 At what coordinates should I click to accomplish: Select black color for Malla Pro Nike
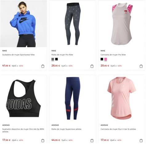[x=56, y=59]
